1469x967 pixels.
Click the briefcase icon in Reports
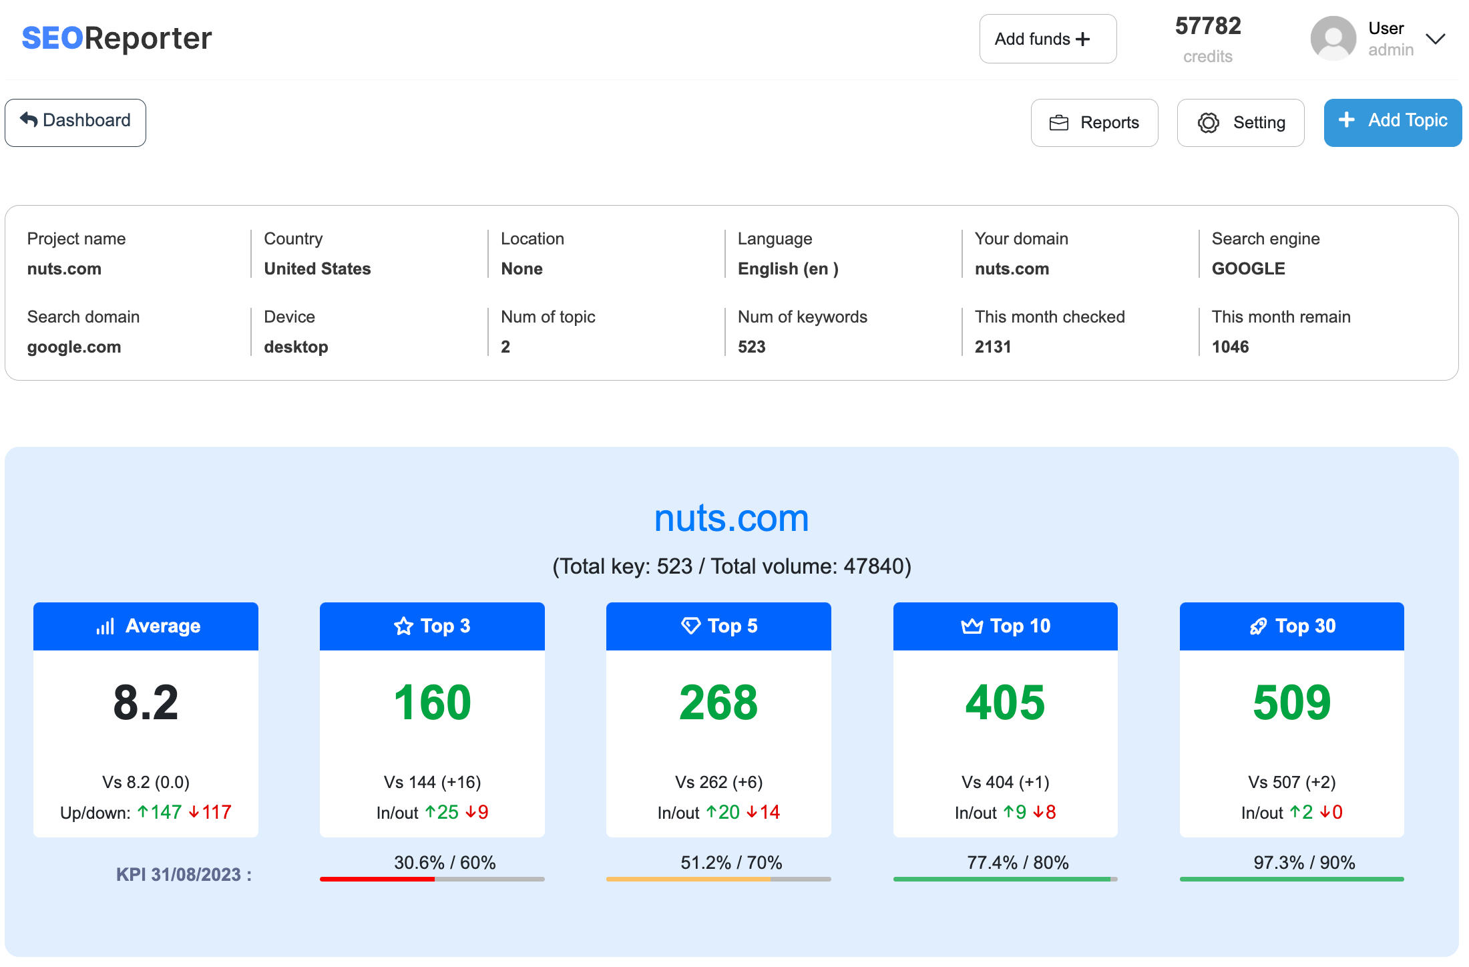pos(1059,123)
